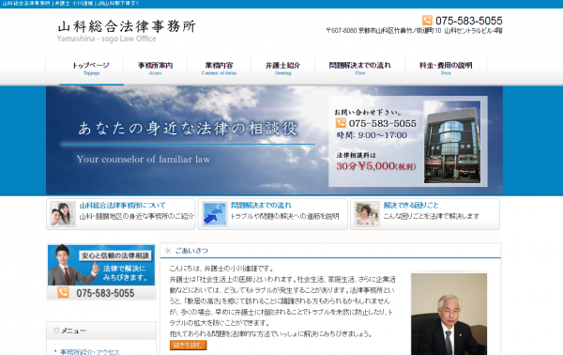Click the office building photo in the banner

point(452,142)
